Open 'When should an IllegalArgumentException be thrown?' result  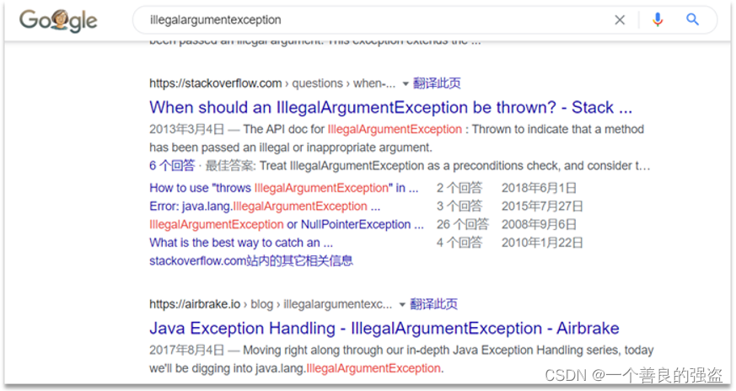[390, 108]
